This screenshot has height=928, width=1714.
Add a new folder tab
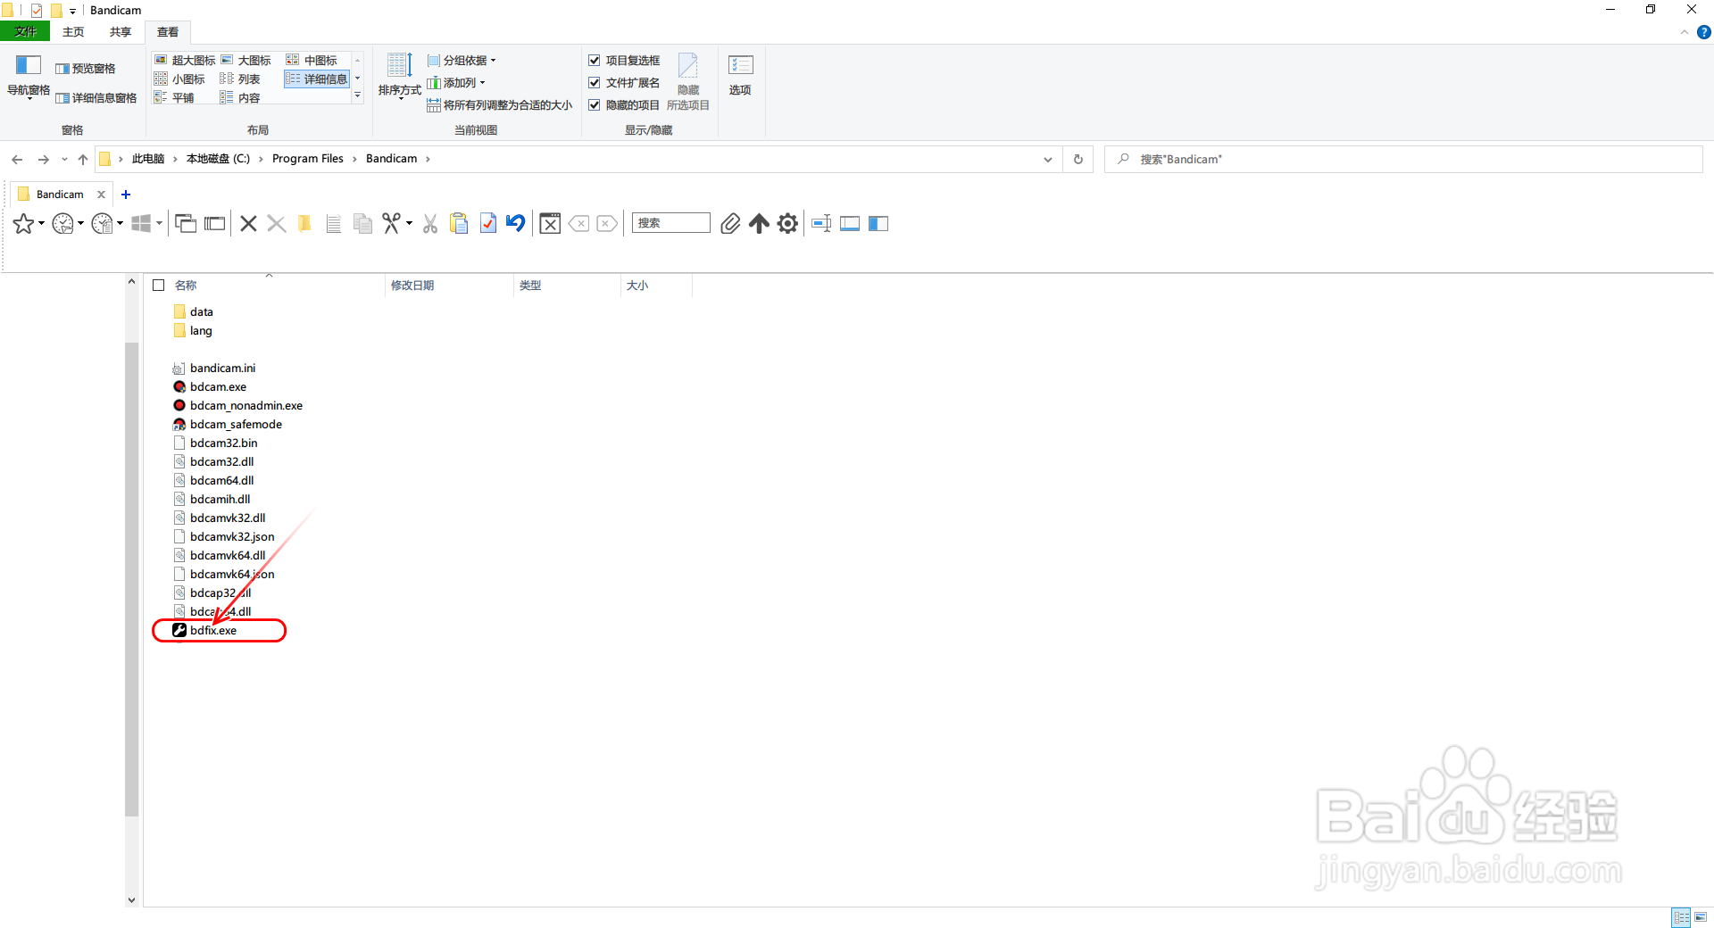click(126, 195)
